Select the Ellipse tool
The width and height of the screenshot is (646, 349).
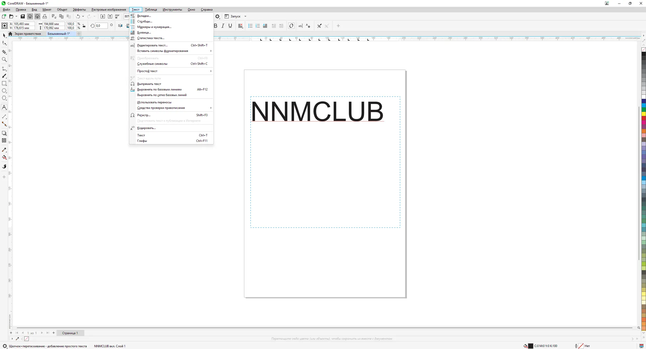click(4, 91)
